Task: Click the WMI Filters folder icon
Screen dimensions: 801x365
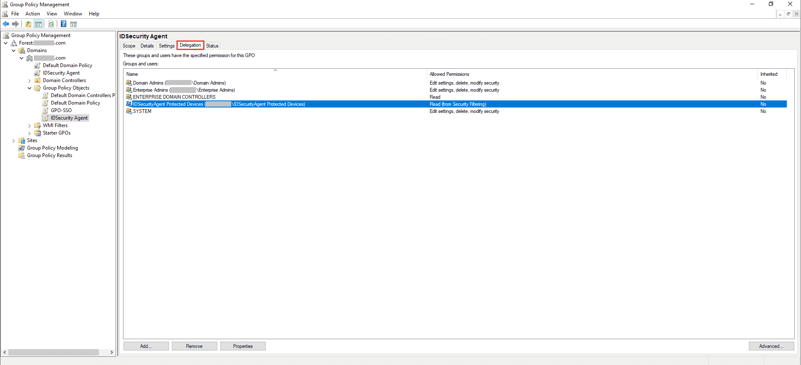Action: pos(38,125)
